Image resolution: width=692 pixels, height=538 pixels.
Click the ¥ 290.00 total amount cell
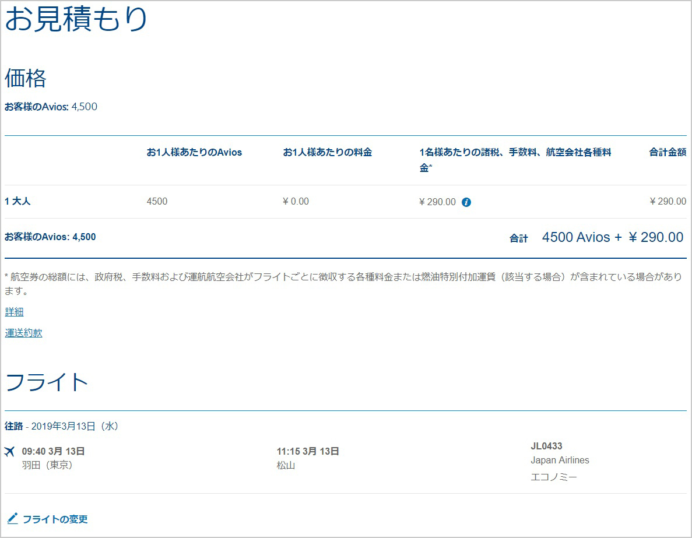point(668,201)
